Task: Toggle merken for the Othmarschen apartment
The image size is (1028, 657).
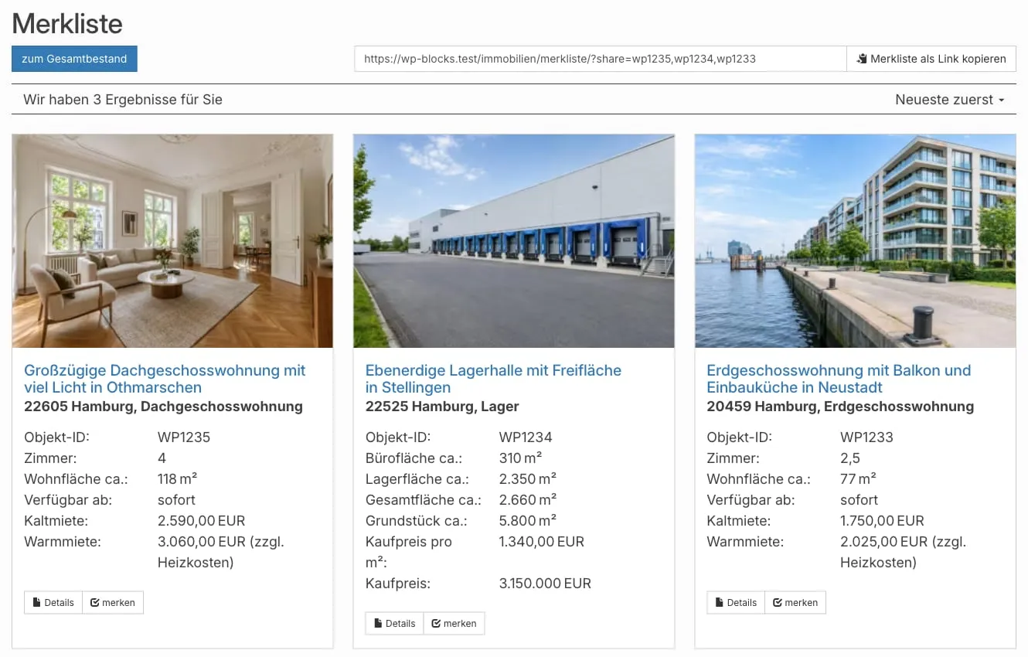Action: [x=113, y=603]
